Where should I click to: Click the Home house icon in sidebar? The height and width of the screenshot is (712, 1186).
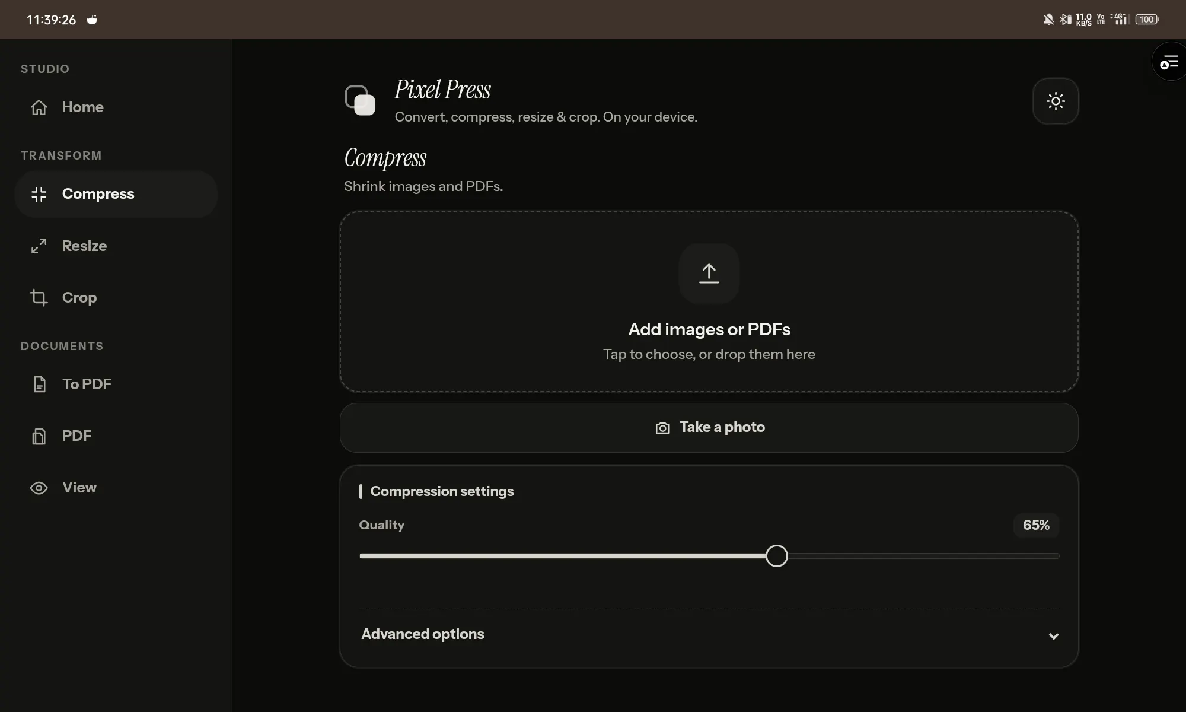click(x=39, y=107)
